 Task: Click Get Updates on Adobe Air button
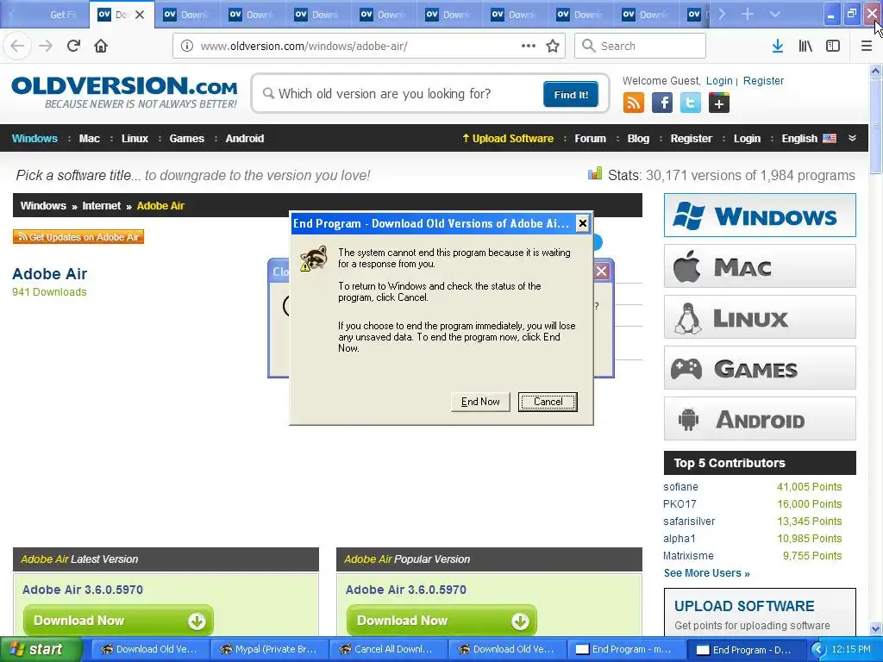pyautogui.click(x=78, y=237)
